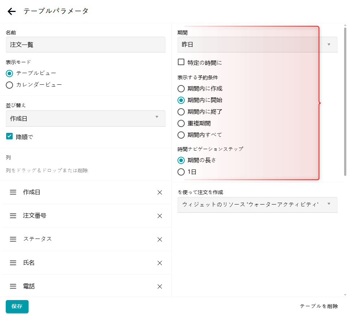Click the drag handle for 作成日

[x=13, y=192]
